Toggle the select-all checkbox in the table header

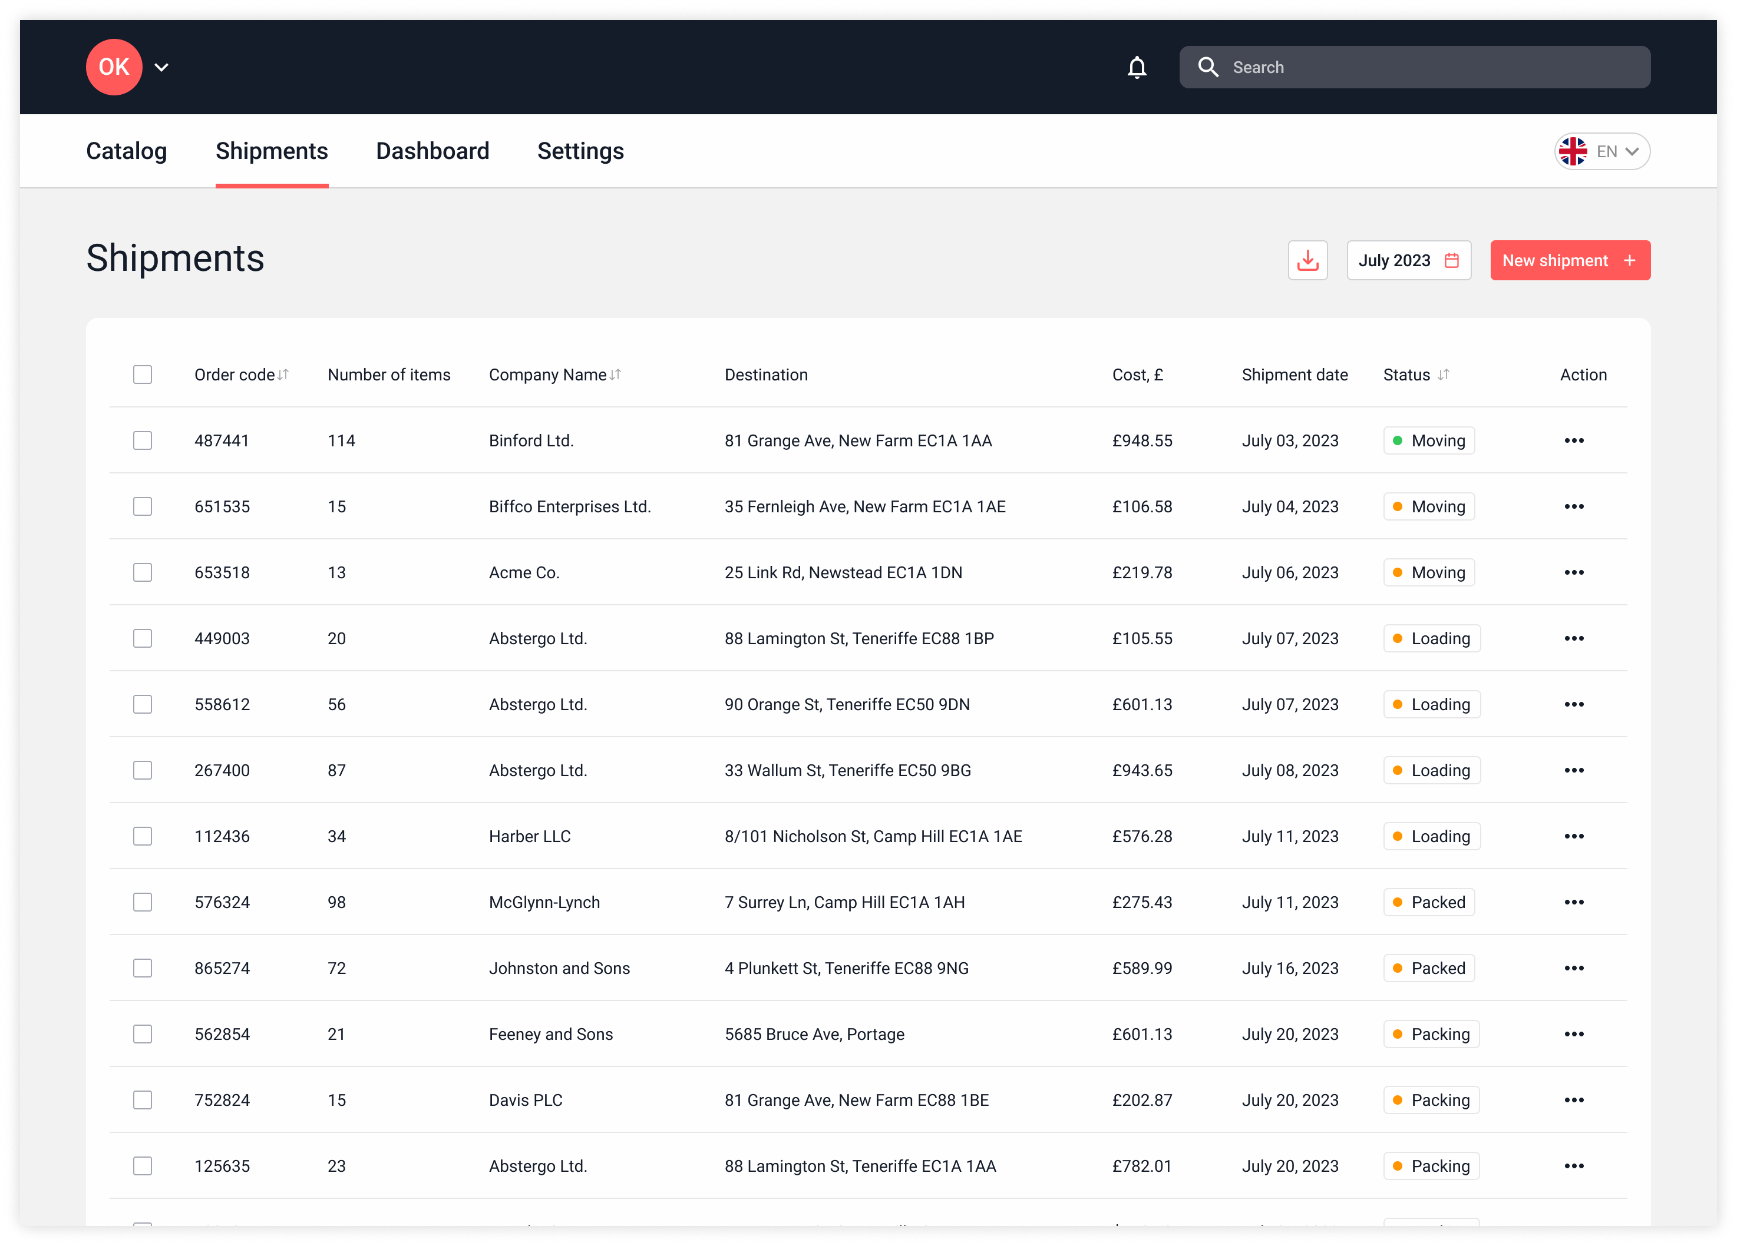point(143,375)
